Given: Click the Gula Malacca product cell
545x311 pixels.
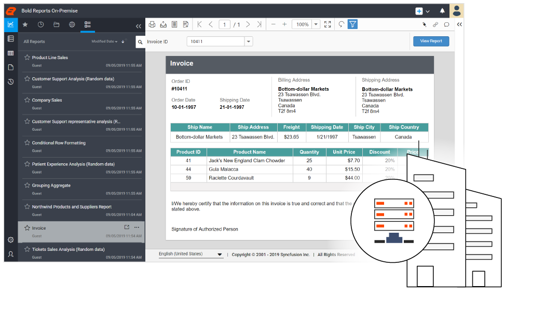Looking at the screenshot, I should (x=250, y=169).
